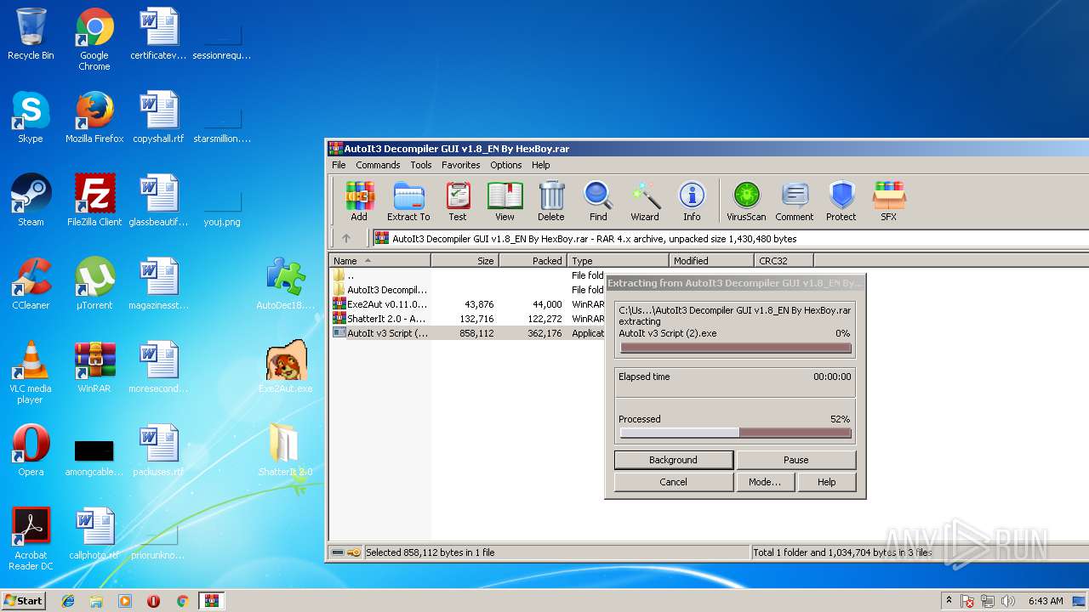Click the archive path address field
The height and width of the screenshot is (612, 1089).
[730, 239]
